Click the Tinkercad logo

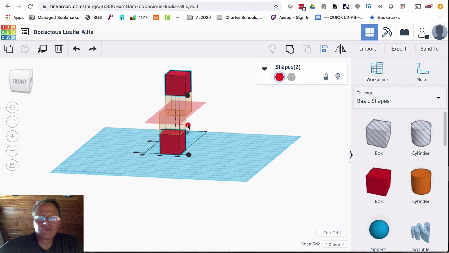8,32
